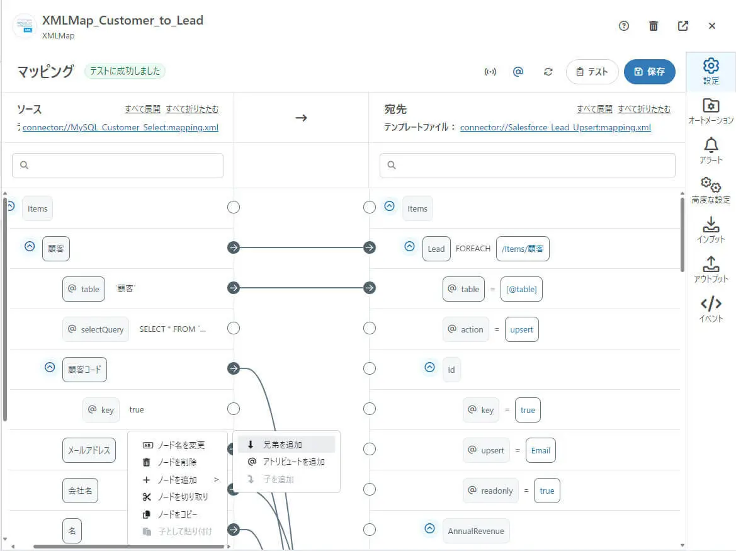Collapse the 顧客 source node
Viewport: 736px width, 551px height.
point(30,247)
